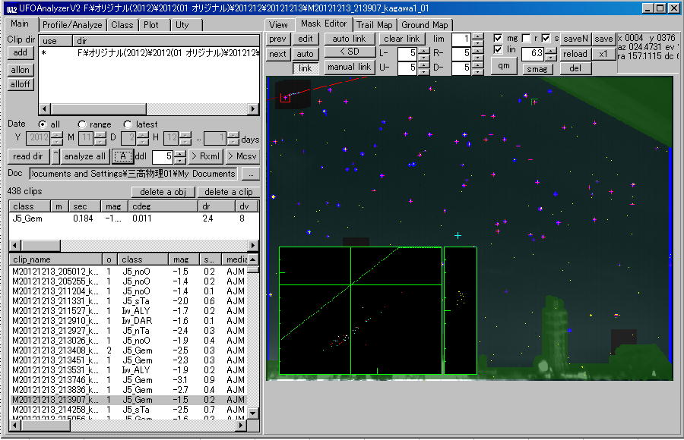Select the 'range' date radio button
Screen dimensions: 684x440
pyautogui.click(x=81, y=124)
